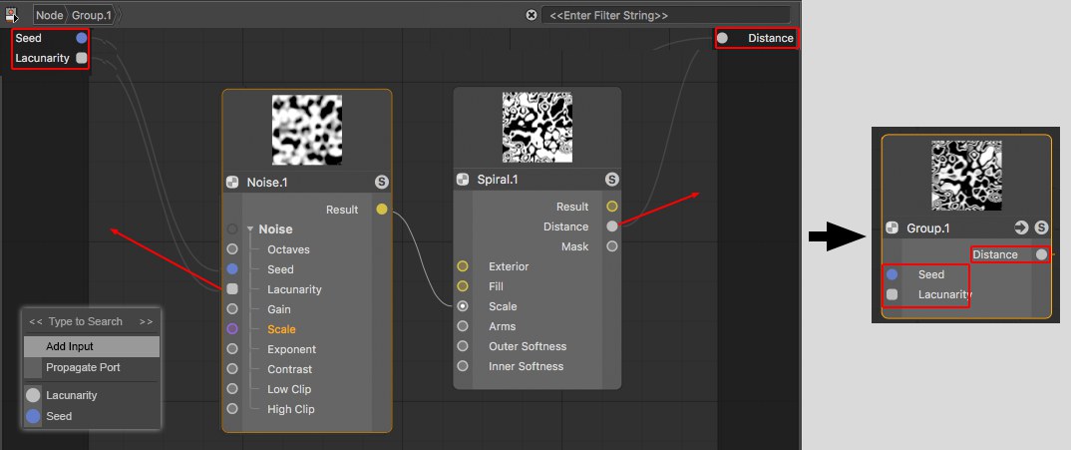Click the purple Scale port on Noise.1

point(232,329)
